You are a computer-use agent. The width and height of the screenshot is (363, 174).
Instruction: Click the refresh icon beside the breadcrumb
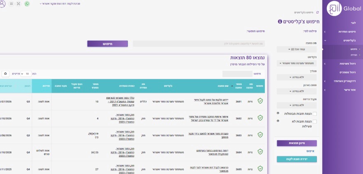pos(317,13)
